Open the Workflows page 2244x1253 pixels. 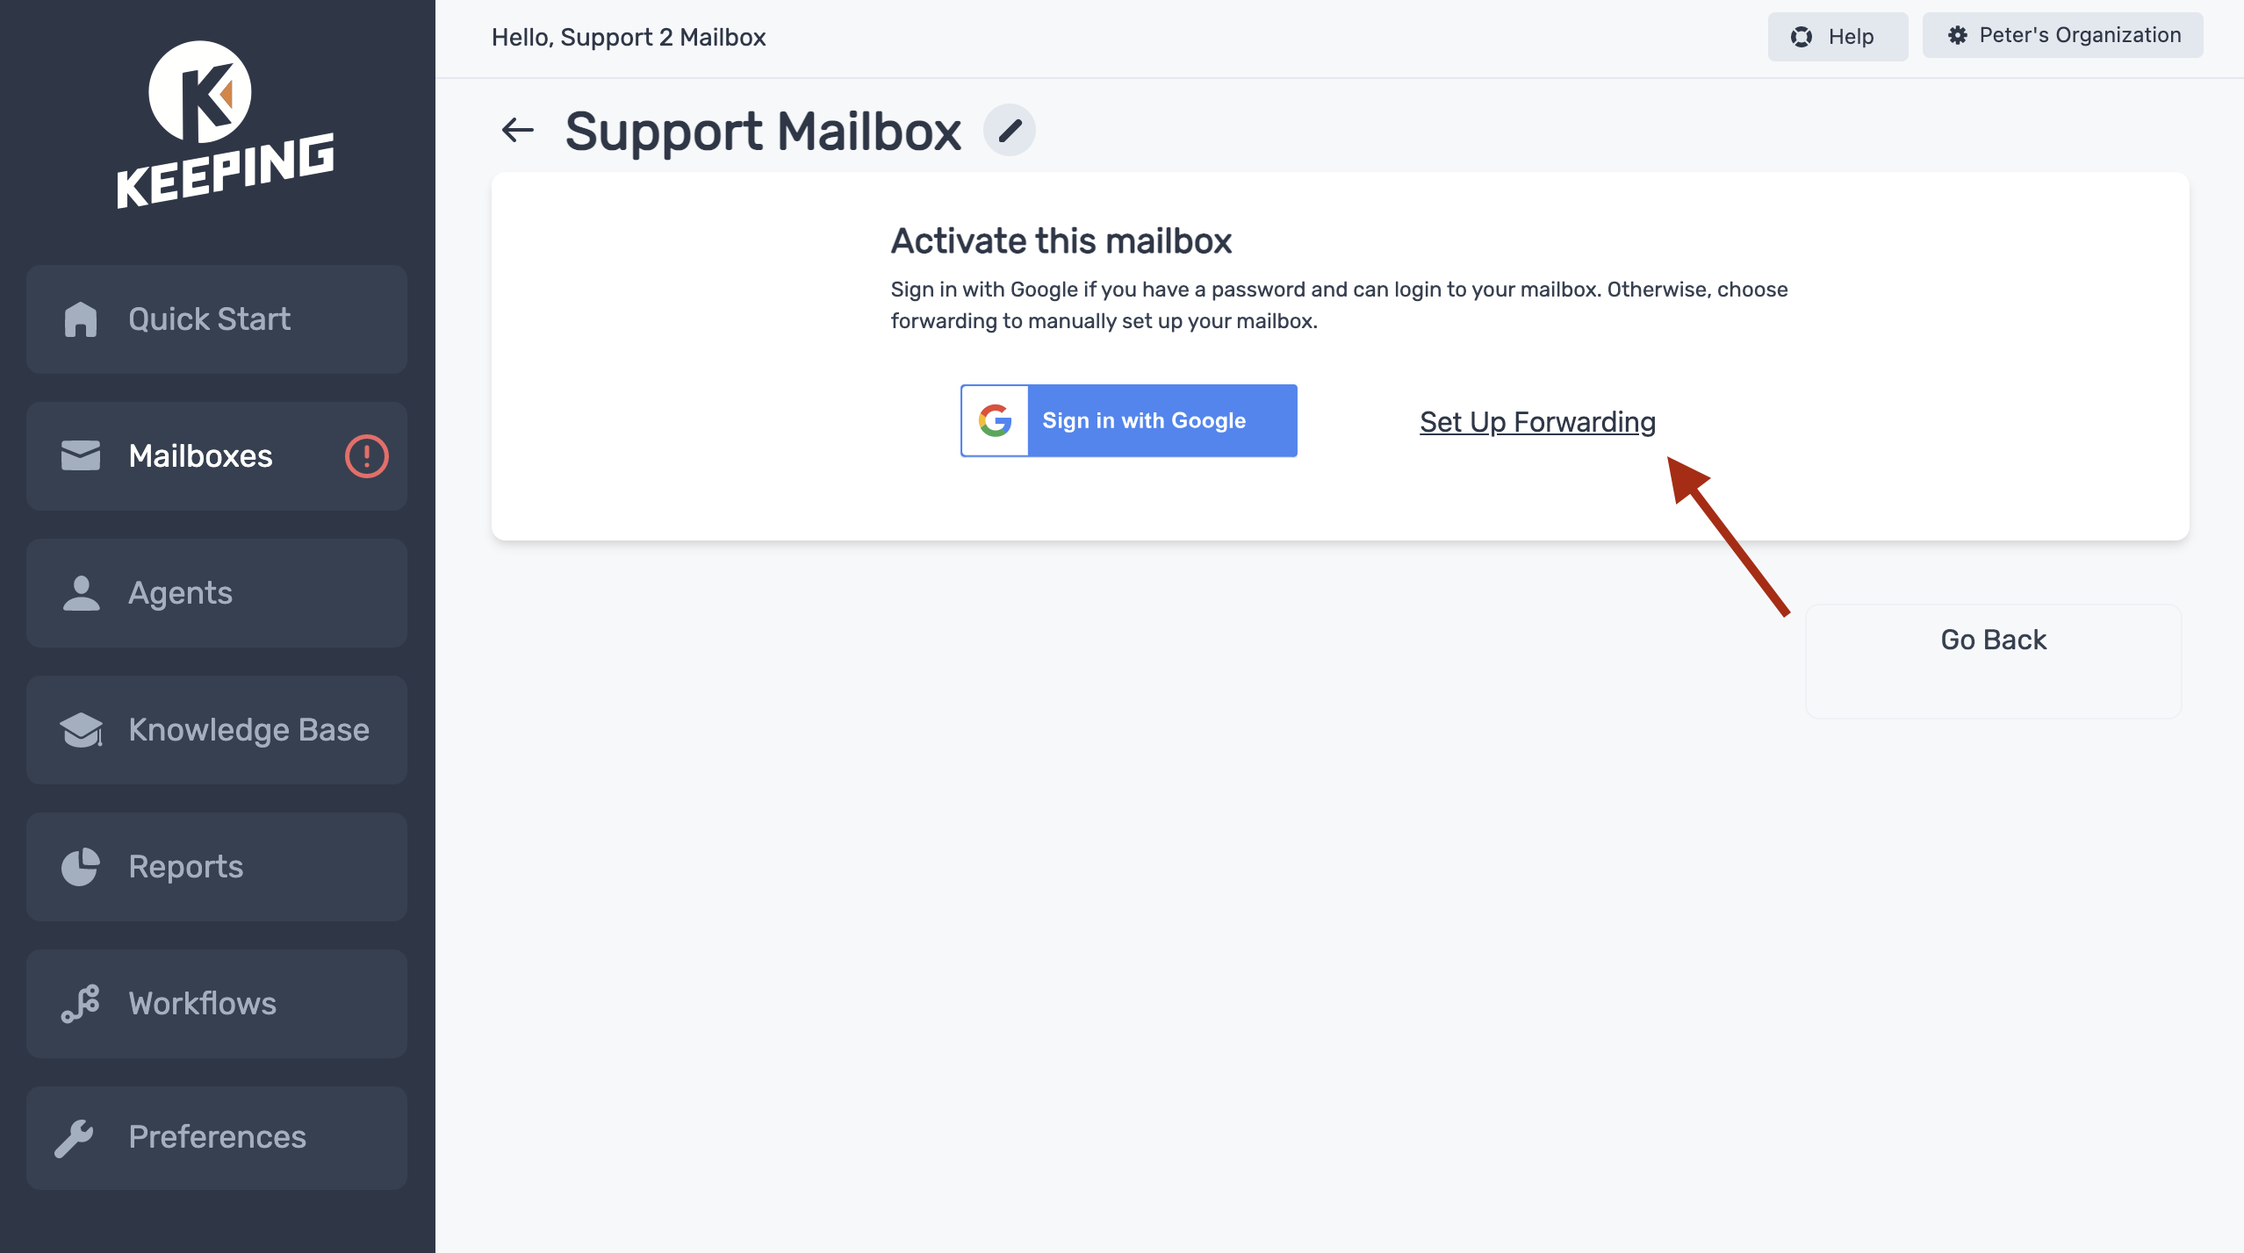click(217, 1004)
